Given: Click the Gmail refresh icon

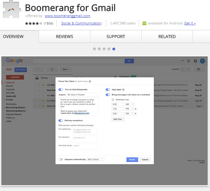Looking at the screenshot, I should (52, 69).
